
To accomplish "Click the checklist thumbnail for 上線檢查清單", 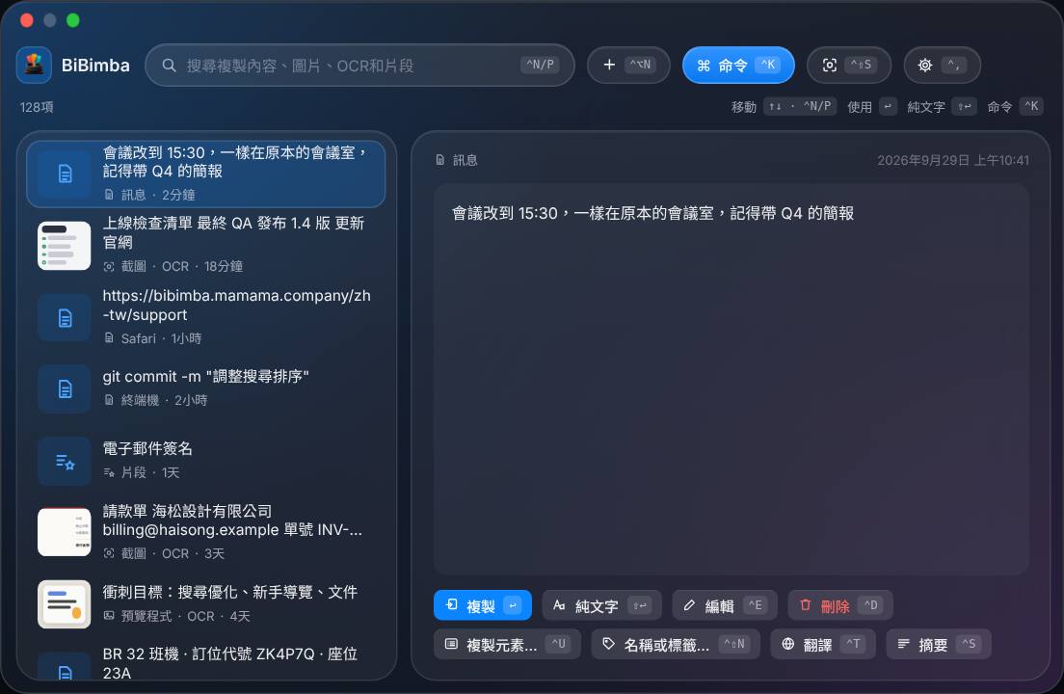I will click(65, 246).
